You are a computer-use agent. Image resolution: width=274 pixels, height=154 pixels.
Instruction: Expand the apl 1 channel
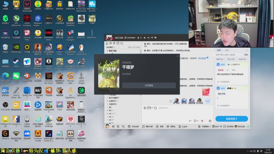click(x=108, y=114)
